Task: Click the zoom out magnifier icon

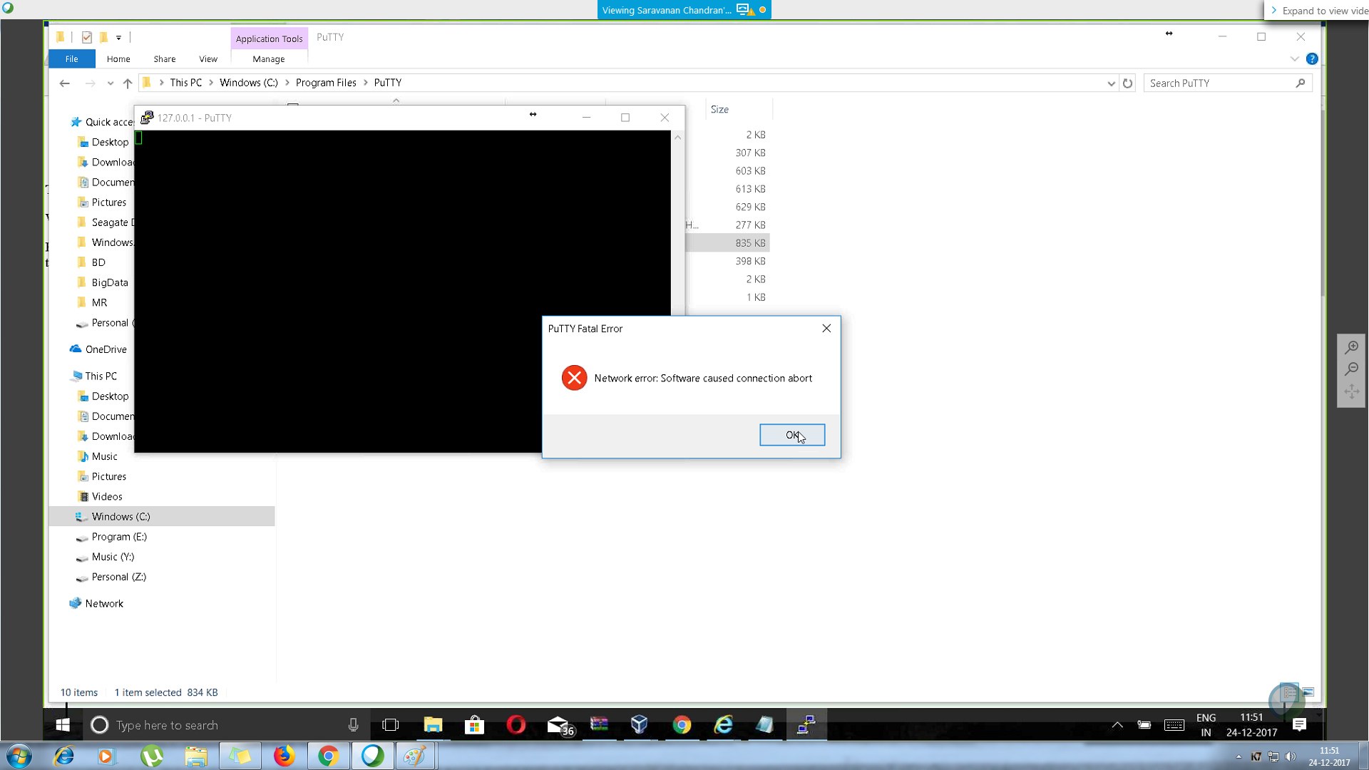Action: 1351,369
